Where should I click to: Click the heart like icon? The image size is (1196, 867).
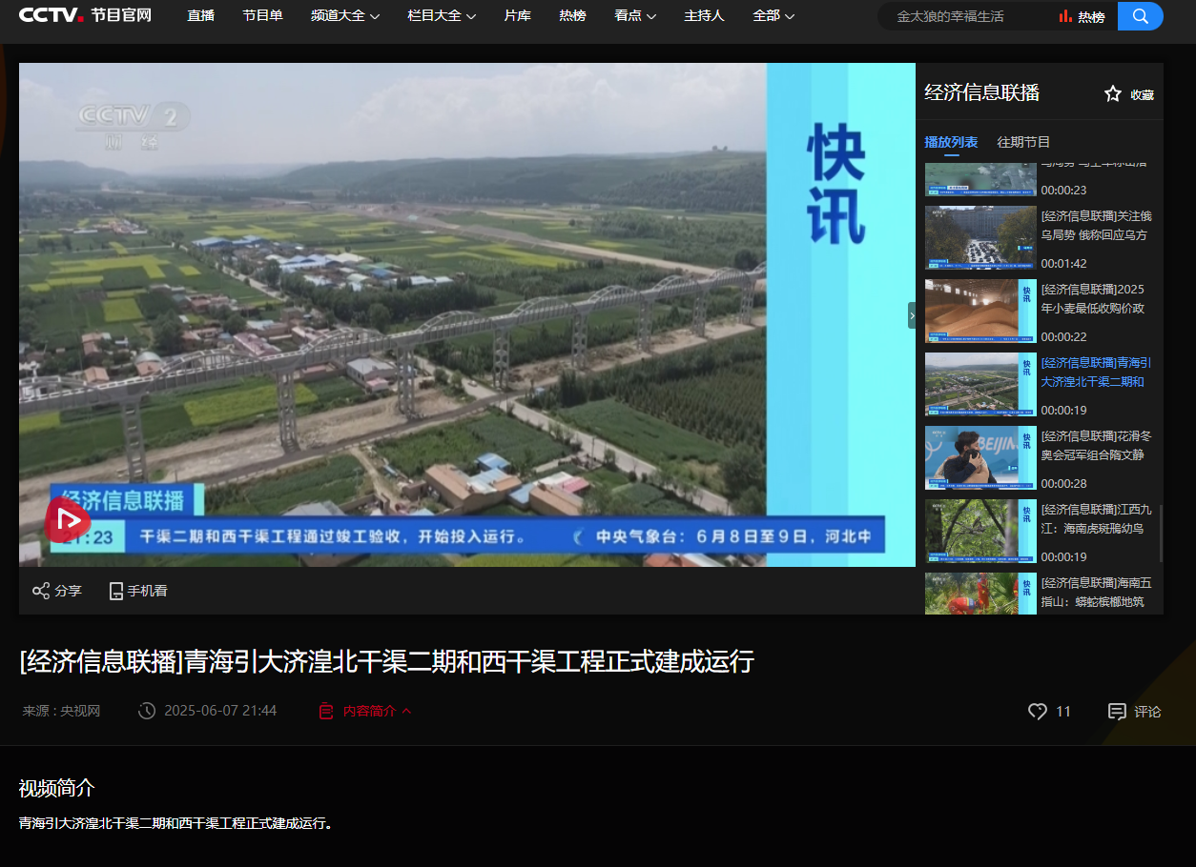[1038, 711]
